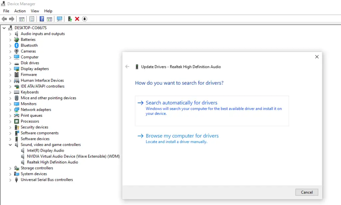Expand the System devices category

pos(10,174)
